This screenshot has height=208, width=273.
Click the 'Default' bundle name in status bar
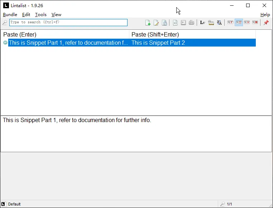14,204
